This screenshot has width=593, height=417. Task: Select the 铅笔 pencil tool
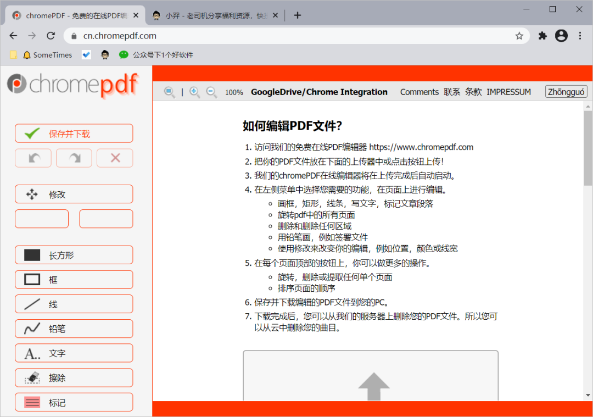pos(74,329)
